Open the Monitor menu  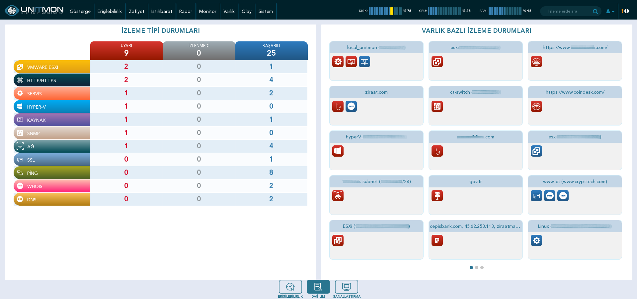click(x=208, y=11)
